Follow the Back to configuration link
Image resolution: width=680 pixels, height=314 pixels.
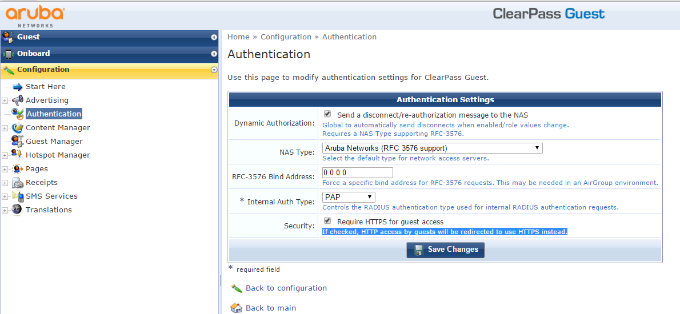point(286,288)
